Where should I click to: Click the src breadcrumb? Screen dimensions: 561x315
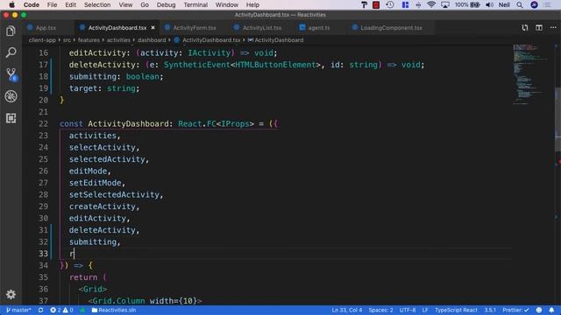click(x=67, y=40)
